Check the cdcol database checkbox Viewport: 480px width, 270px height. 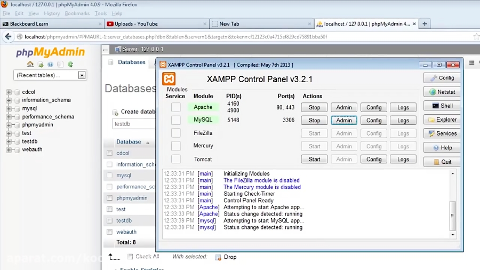pyautogui.click(x=109, y=153)
